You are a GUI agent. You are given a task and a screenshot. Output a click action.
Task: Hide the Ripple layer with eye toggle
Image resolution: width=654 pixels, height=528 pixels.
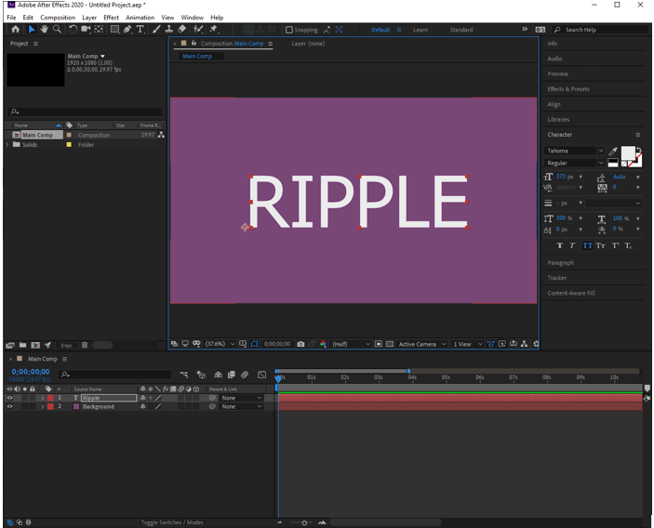pos(9,398)
